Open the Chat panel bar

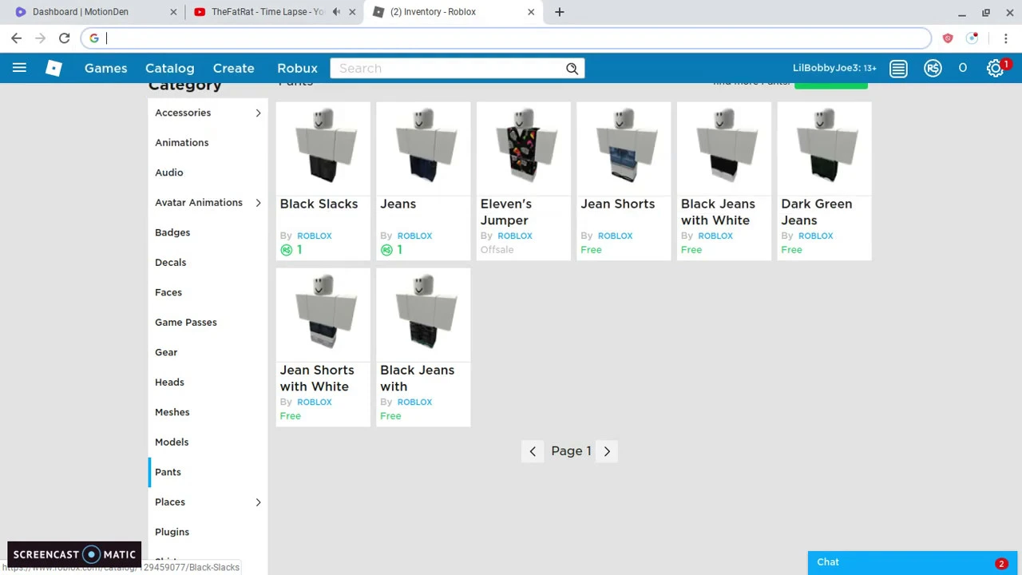click(913, 563)
